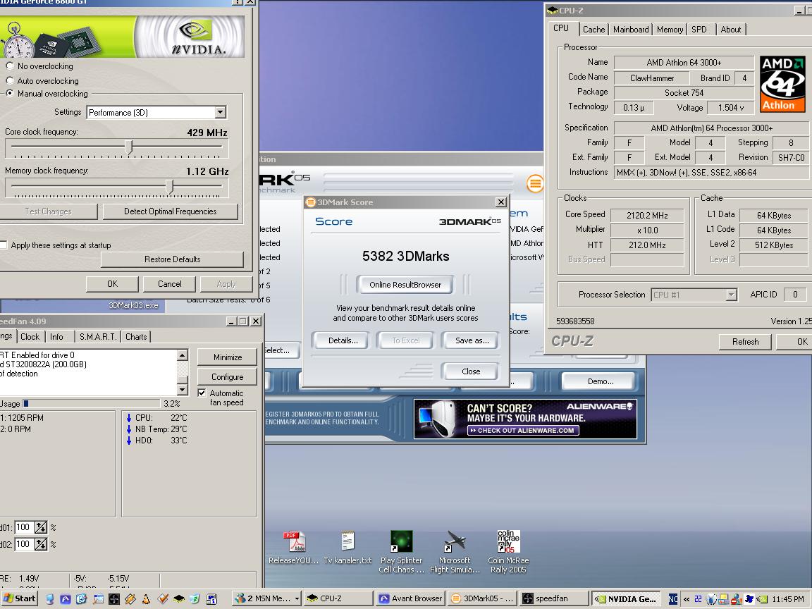Click Online ResultBrowser button

pos(405,285)
